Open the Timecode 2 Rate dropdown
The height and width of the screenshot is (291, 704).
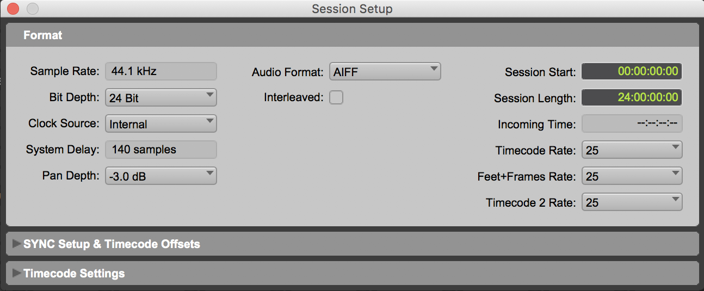pos(632,202)
